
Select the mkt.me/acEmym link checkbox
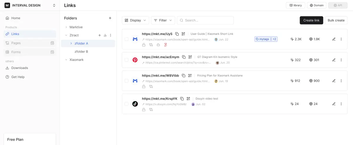[126, 60]
